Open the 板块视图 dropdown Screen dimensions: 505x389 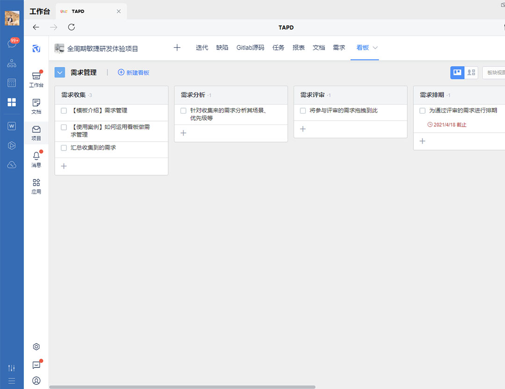click(494, 73)
